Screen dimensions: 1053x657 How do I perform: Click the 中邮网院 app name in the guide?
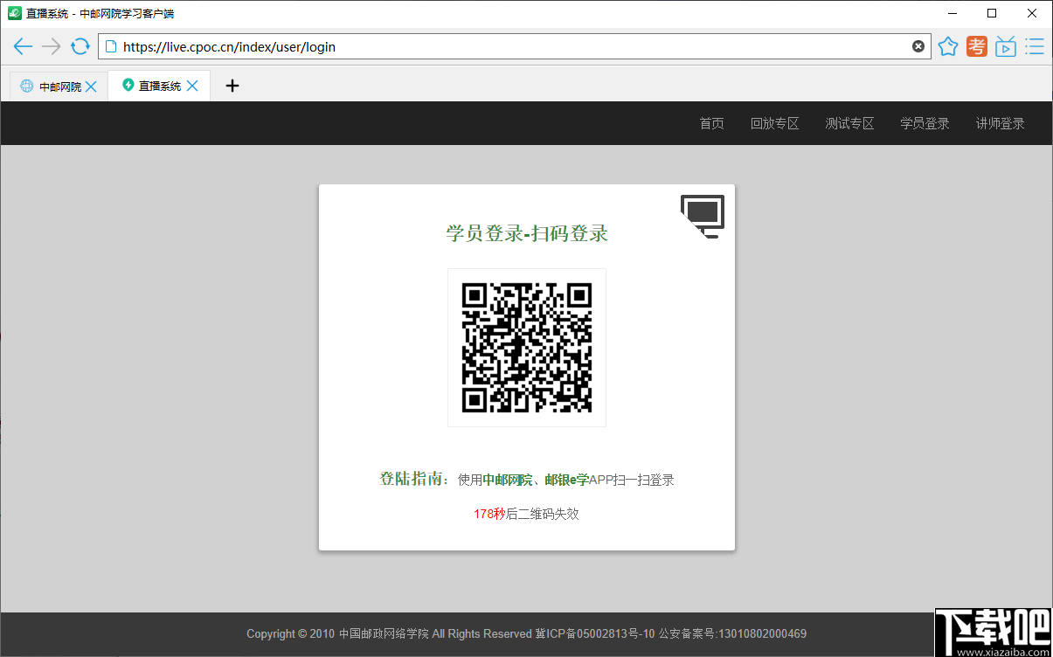(508, 480)
